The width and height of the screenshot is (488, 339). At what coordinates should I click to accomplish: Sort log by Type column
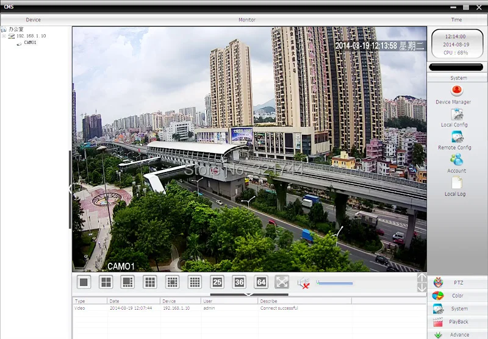point(90,301)
